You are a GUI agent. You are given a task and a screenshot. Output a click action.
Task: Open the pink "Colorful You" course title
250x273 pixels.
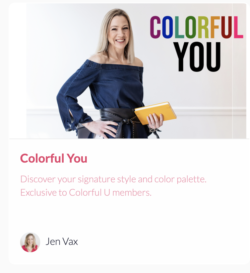54,159
